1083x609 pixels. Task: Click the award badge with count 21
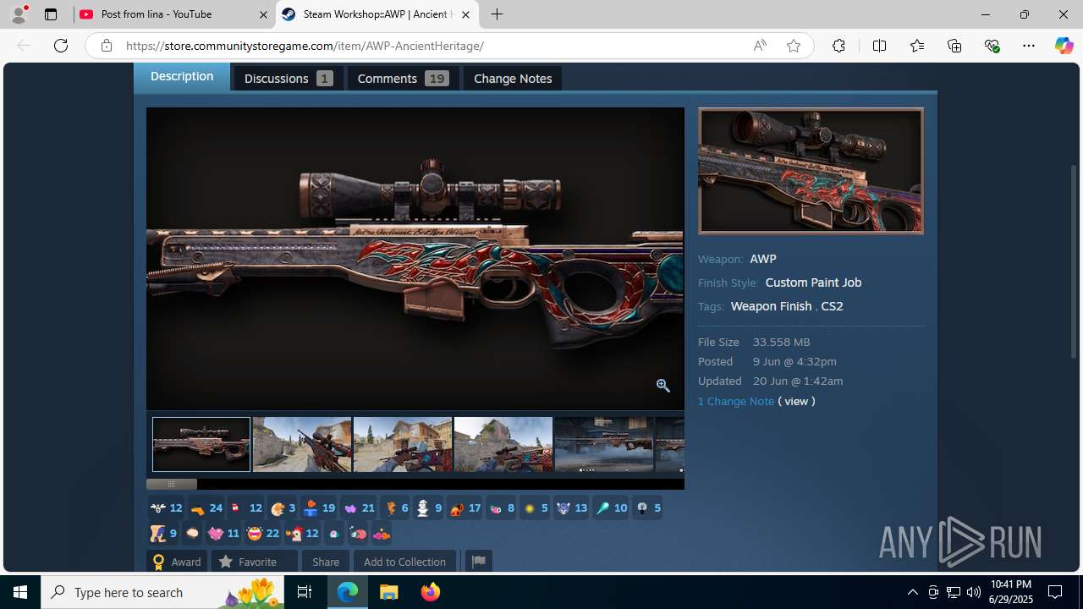click(359, 508)
